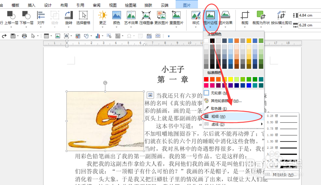Pick the yellow standard color swatch

230,79
